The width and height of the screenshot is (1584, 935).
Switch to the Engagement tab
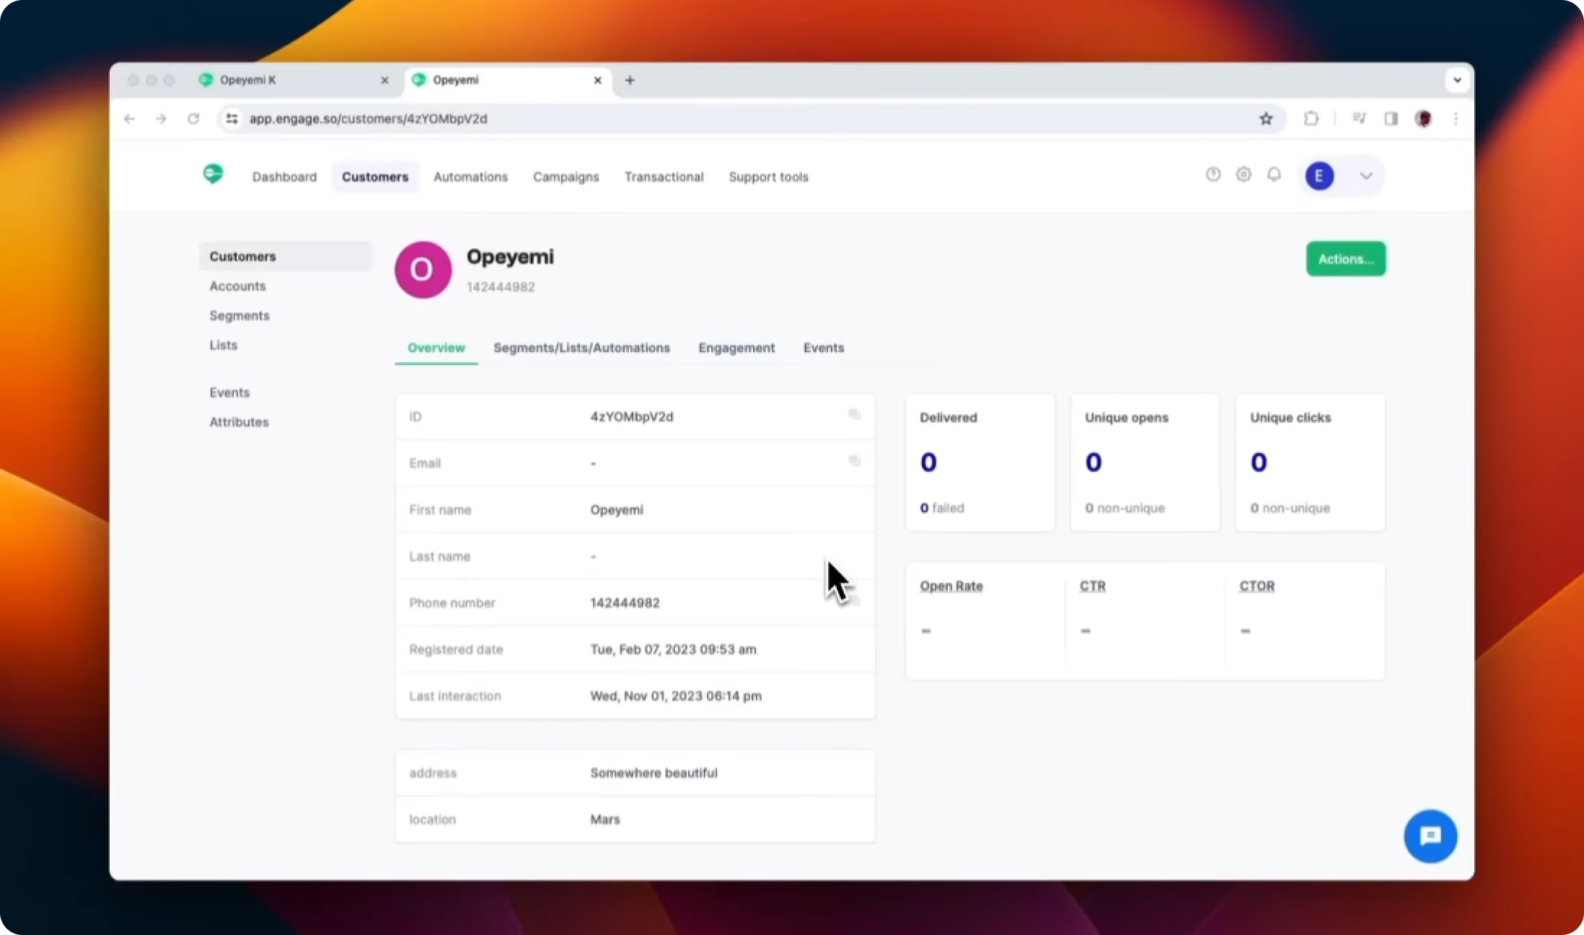(x=736, y=348)
